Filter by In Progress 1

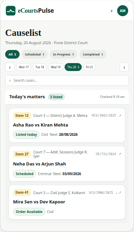tap(64, 54)
